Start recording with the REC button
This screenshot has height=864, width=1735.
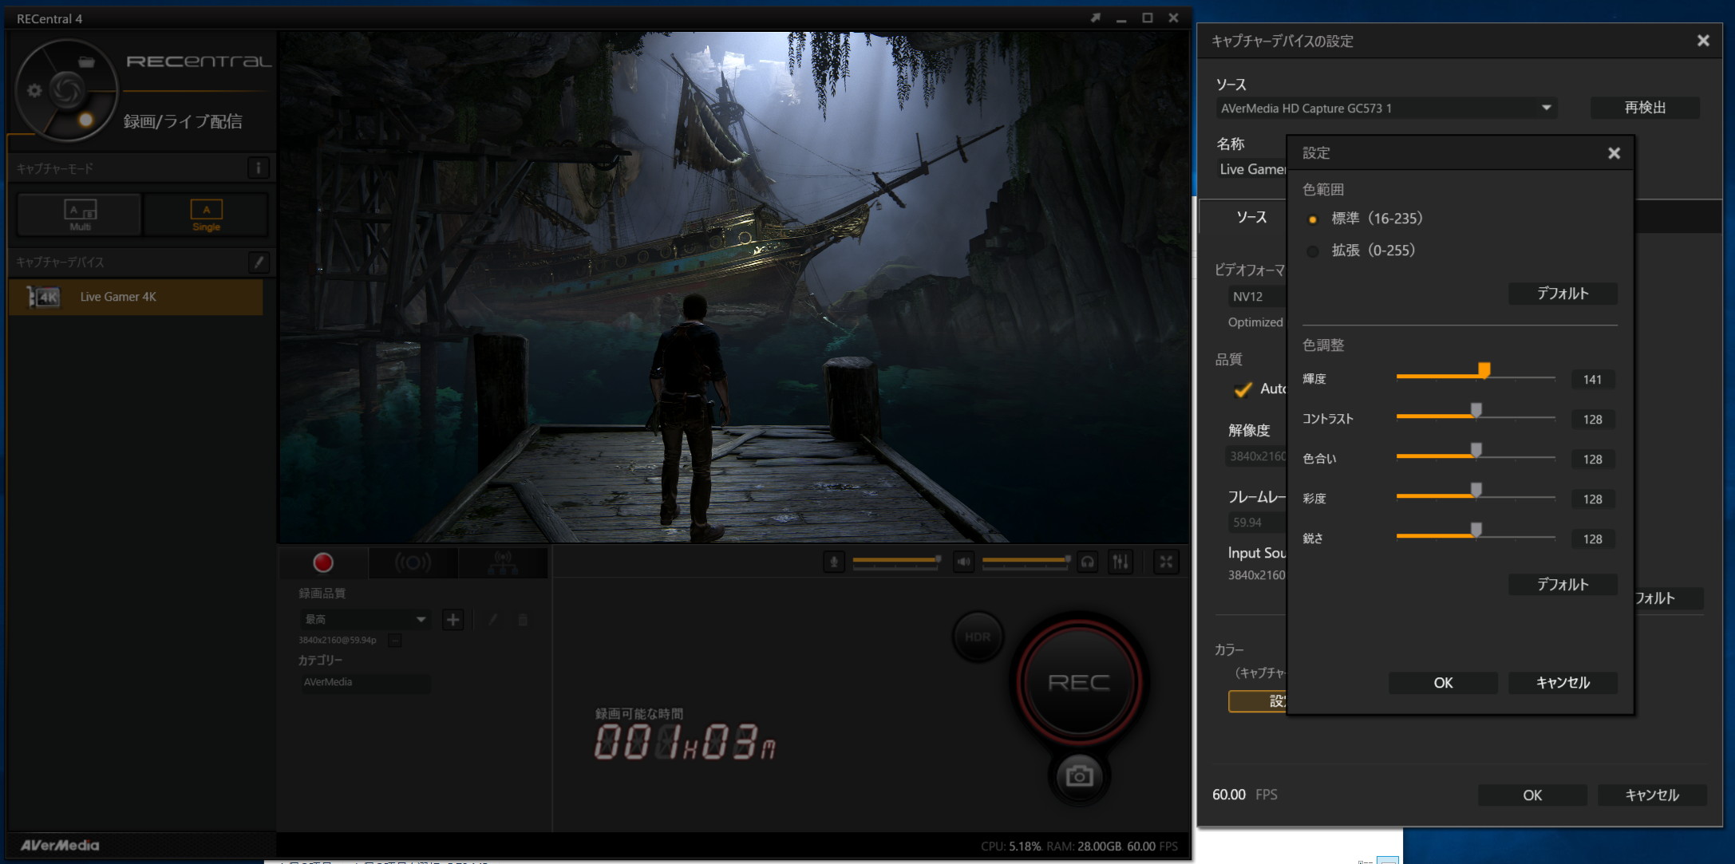1079,682
